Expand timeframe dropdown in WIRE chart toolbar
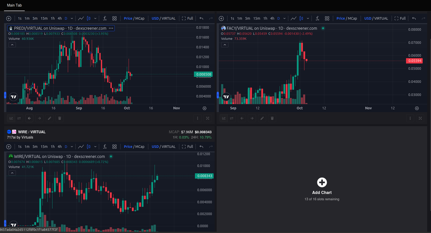 coord(72,147)
